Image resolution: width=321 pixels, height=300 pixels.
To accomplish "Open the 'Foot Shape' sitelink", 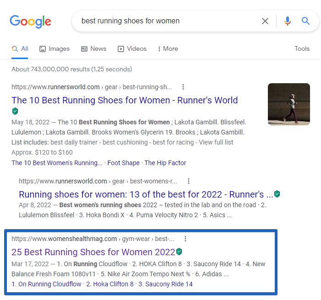I will [124, 163].
